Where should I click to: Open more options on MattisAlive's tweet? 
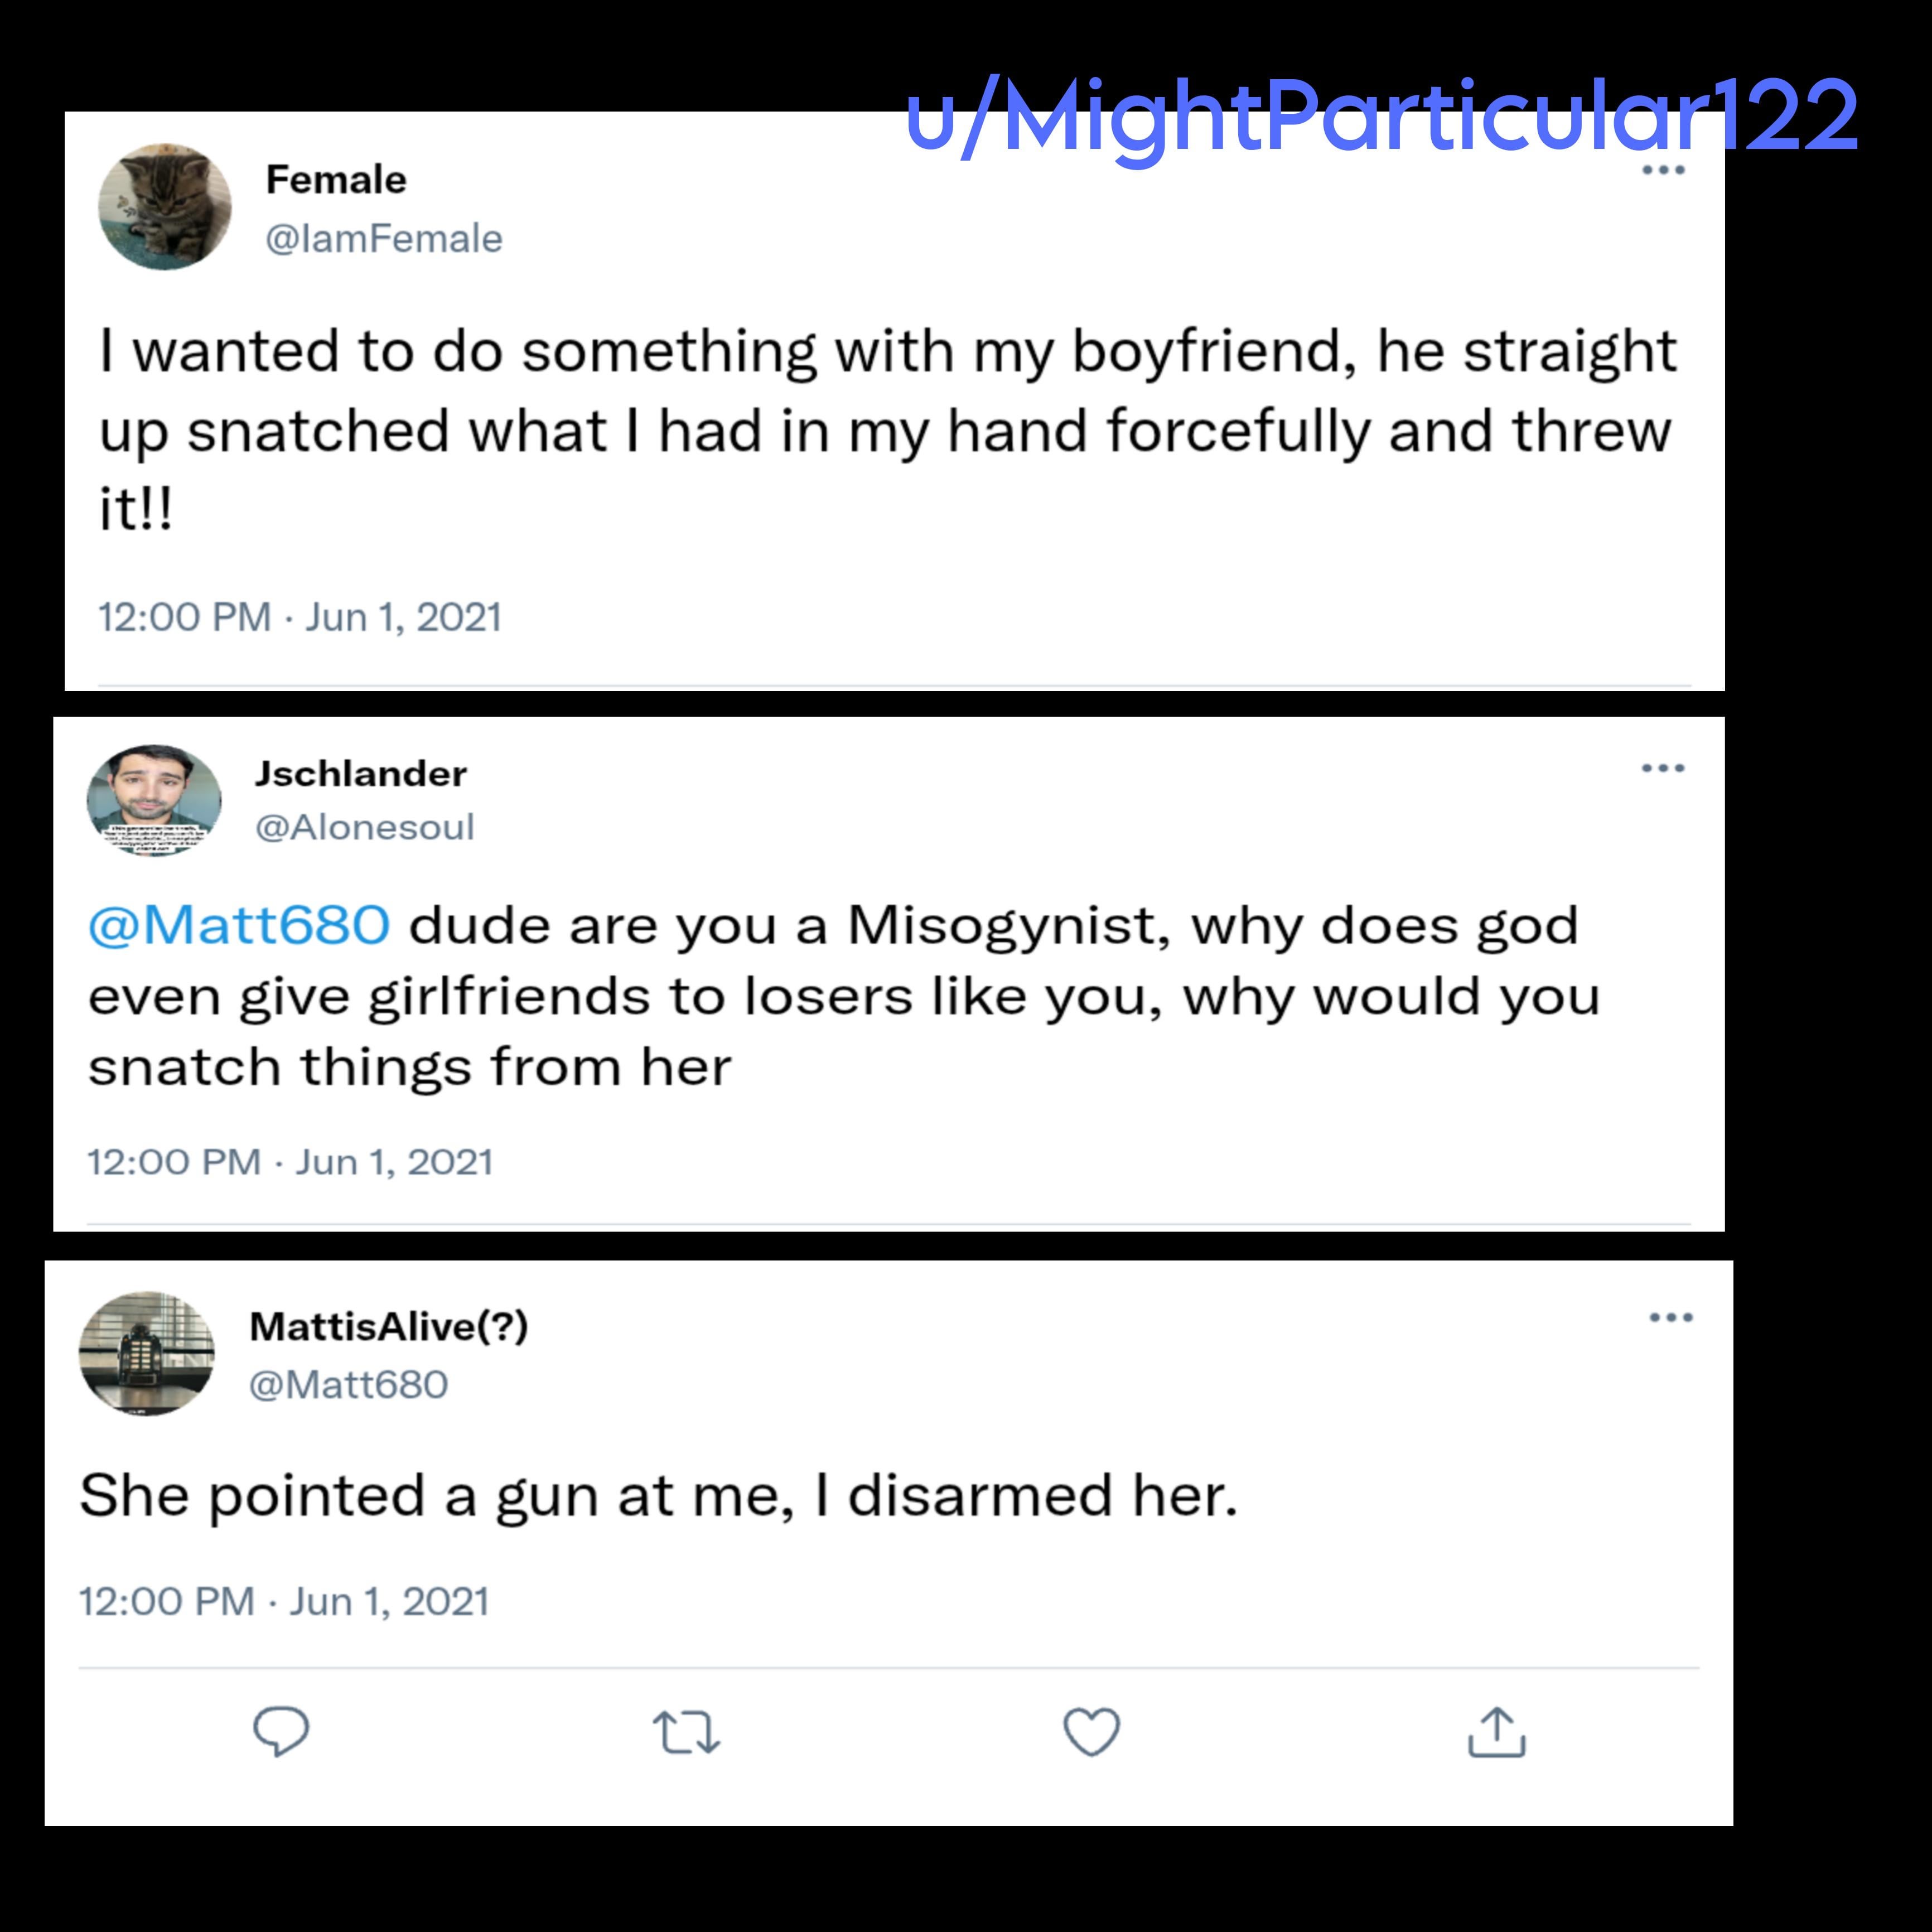coord(1671,1317)
